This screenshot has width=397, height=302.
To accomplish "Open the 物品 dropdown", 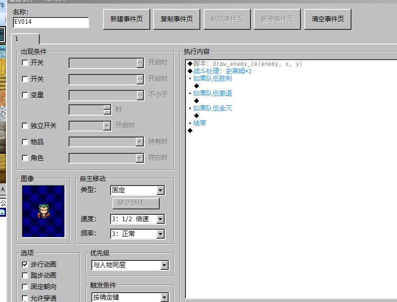I will click(x=139, y=142).
